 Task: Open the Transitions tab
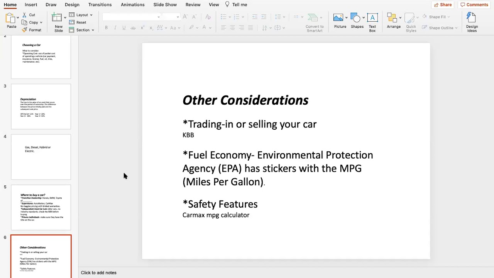click(x=100, y=5)
